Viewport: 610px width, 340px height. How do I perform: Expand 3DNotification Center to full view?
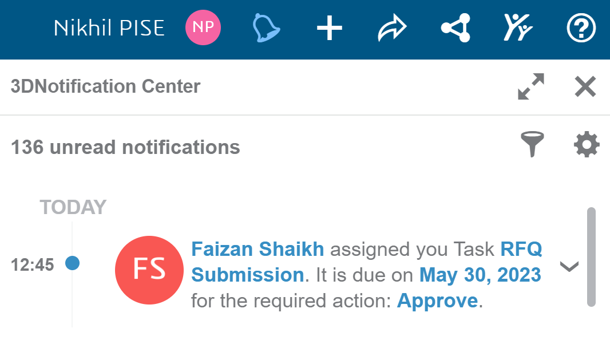click(x=531, y=86)
